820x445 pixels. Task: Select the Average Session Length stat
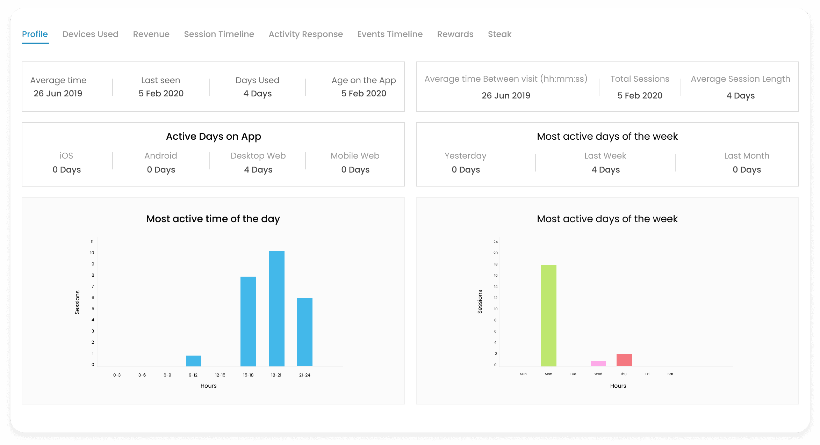[740, 95]
